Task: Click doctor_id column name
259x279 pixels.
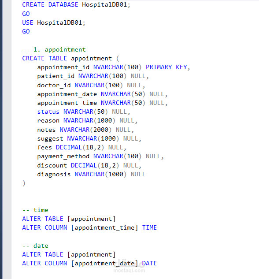Action: (54, 85)
